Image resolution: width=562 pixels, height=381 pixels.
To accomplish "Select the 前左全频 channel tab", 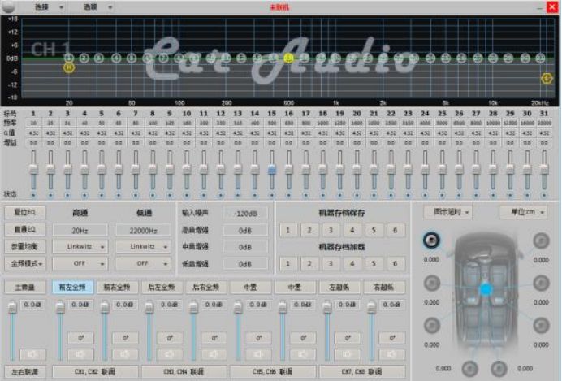I will pos(73,287).
